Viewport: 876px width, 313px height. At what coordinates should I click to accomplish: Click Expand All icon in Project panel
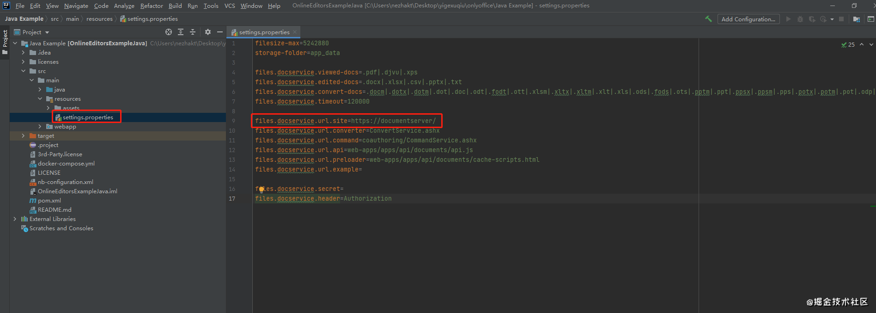pyautogui.click(x=181, y=32)
